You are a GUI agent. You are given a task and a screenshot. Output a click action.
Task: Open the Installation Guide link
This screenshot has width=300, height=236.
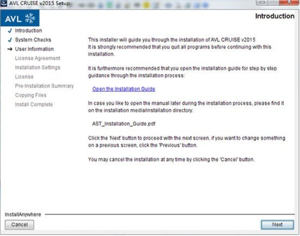[x=124, y=89]
